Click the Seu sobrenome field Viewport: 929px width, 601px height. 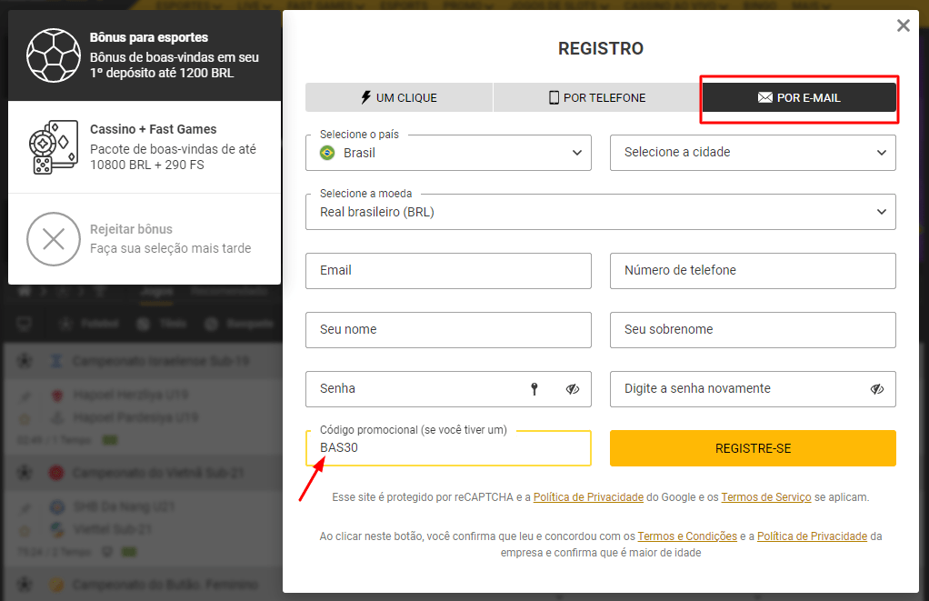tap(753, 330)
